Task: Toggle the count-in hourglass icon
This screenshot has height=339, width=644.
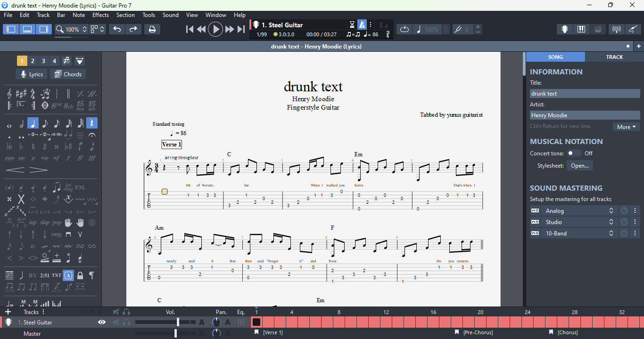Action: click(x=352, y=25)
